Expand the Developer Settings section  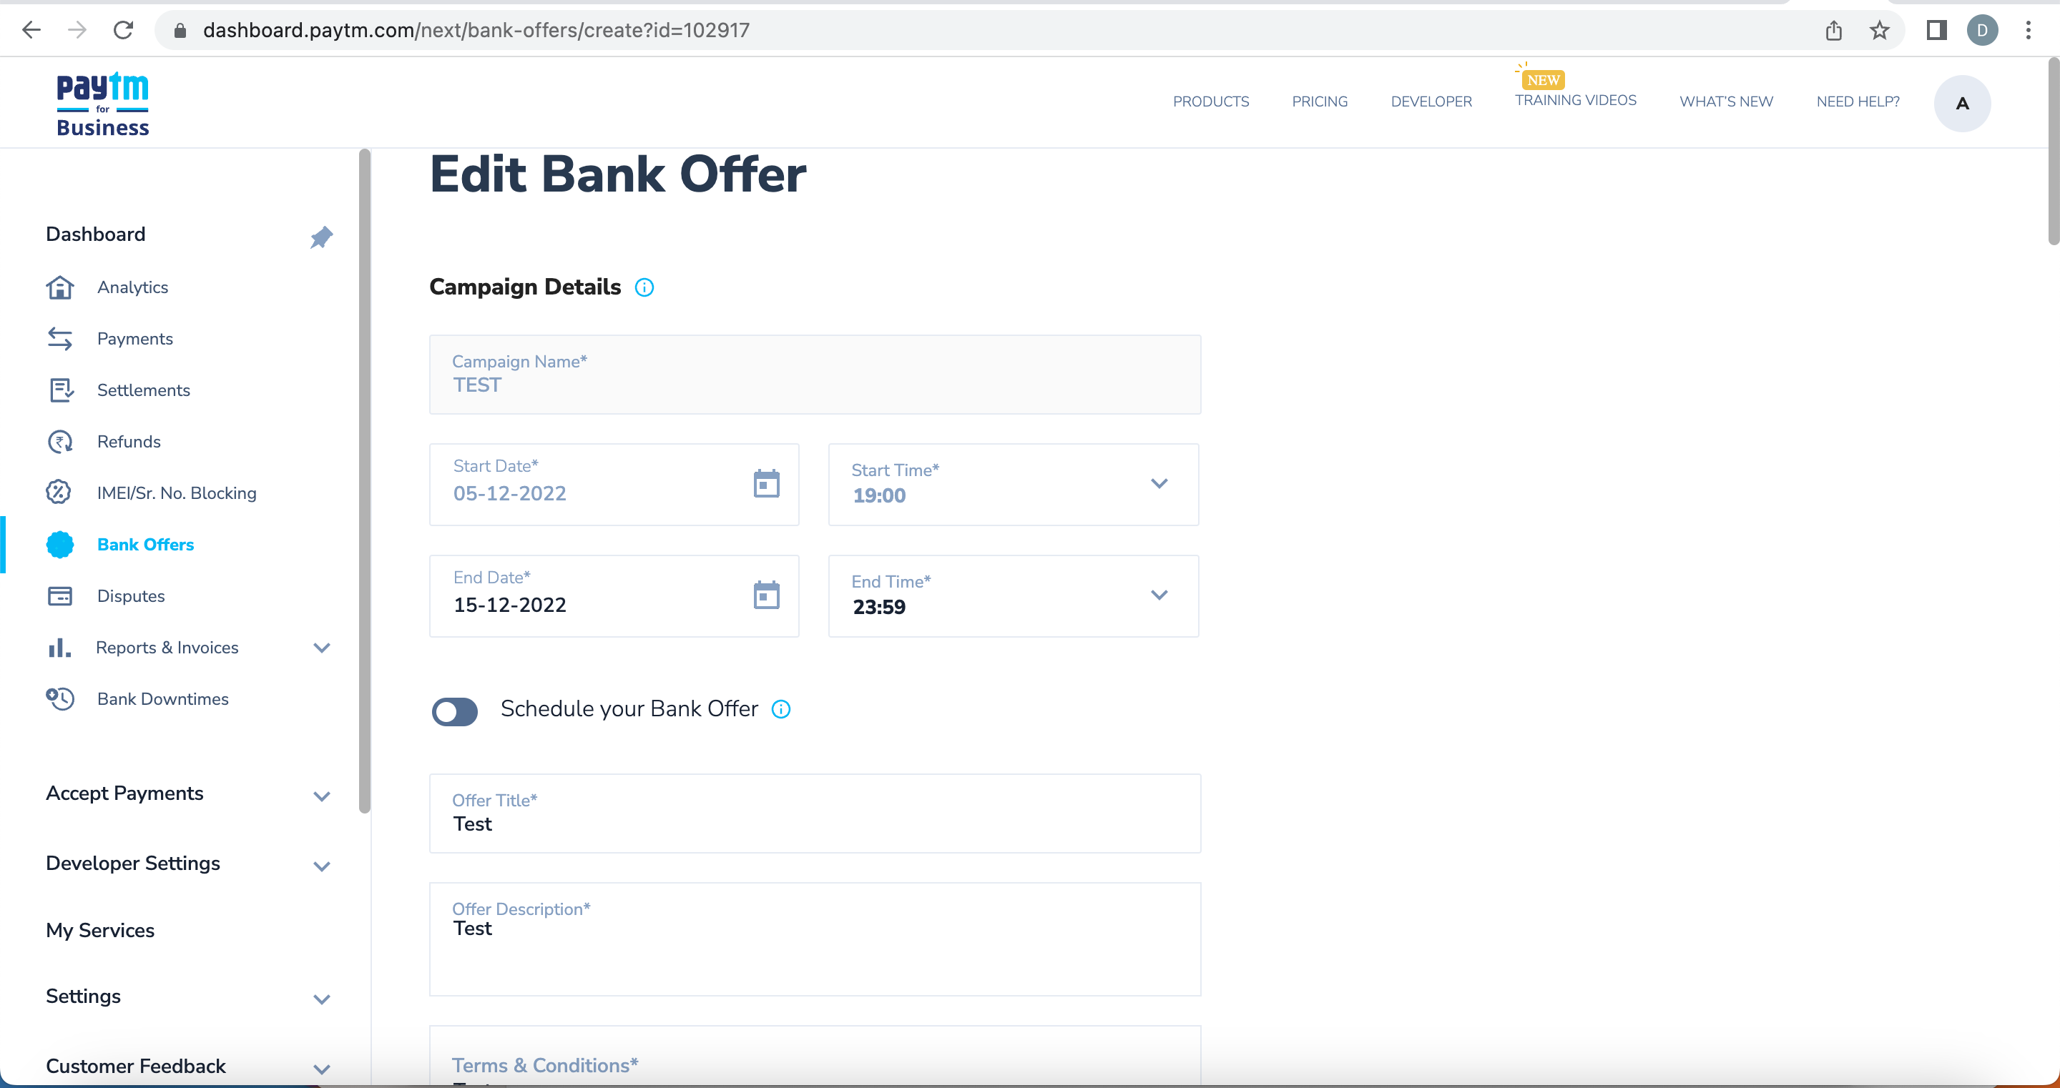point(321,866)
